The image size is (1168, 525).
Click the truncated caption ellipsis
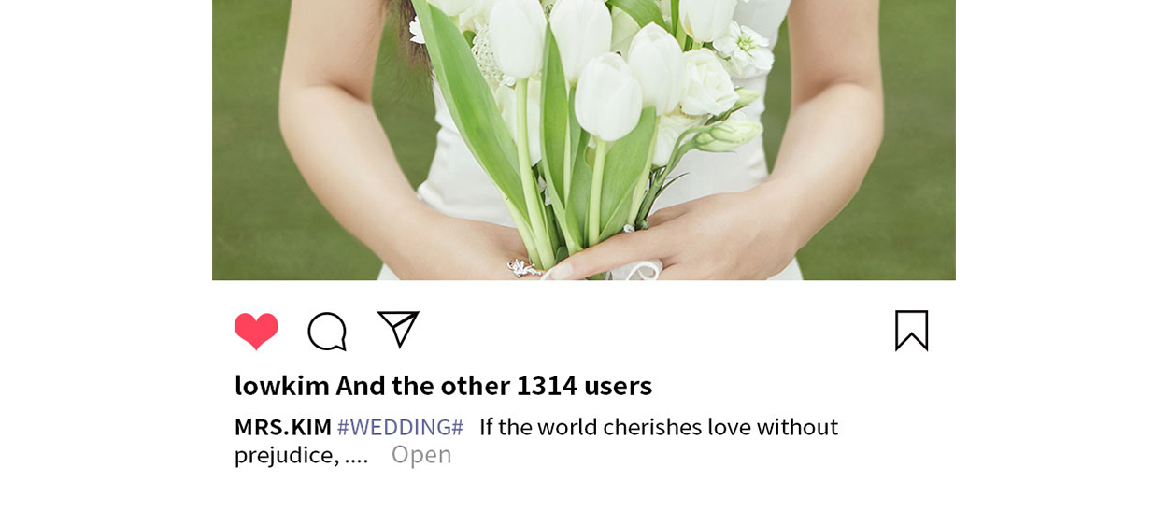coord(356,455)
